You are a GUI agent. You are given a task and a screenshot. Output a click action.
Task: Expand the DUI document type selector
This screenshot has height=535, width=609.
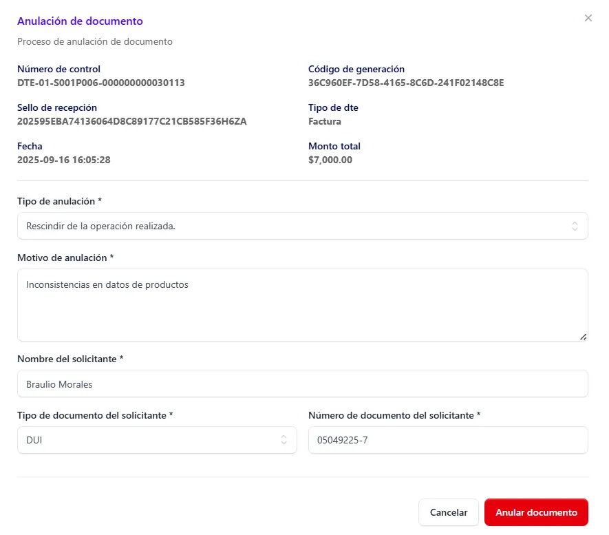point(157,440)
